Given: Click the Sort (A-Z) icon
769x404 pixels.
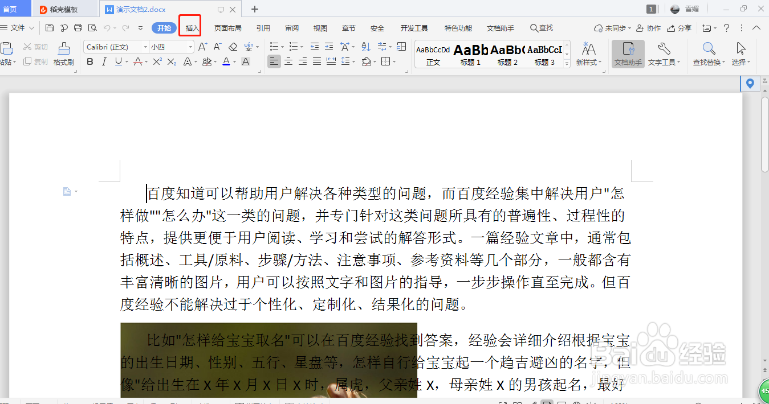Looking at the screenshot, I should (366, 47).
